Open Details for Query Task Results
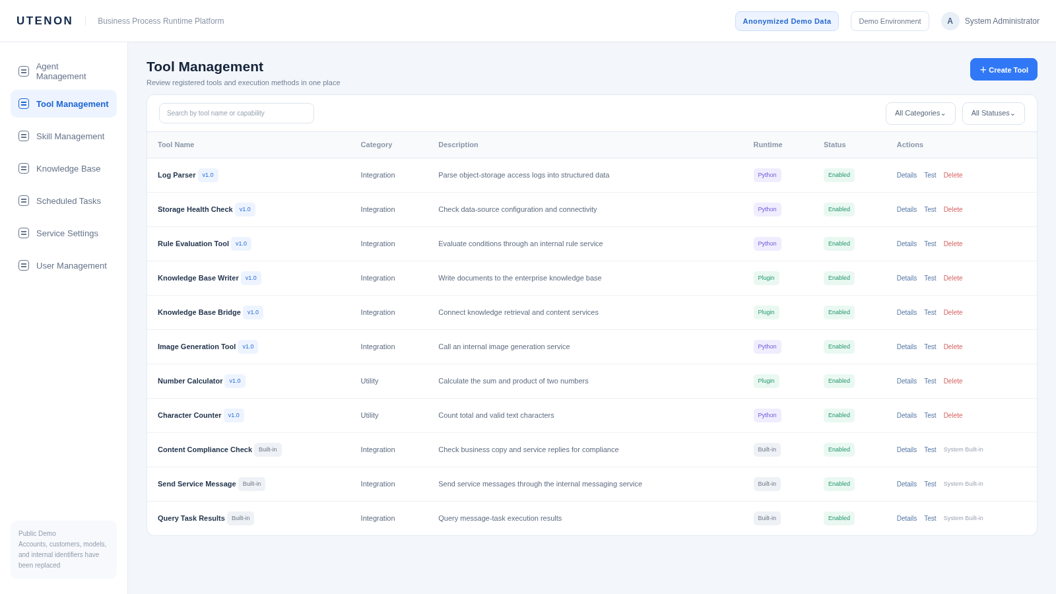Screen dimensions: 1056x594 (x=907, y=519)
